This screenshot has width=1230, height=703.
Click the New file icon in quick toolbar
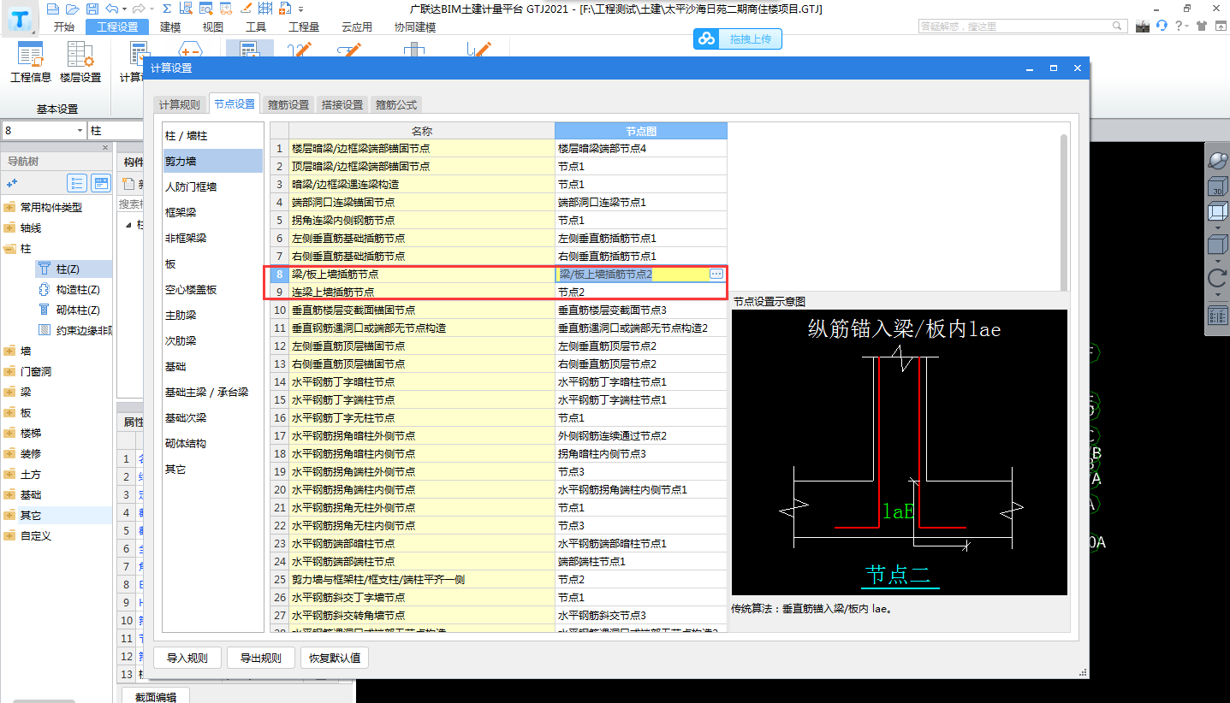click(x=53, y=9)
